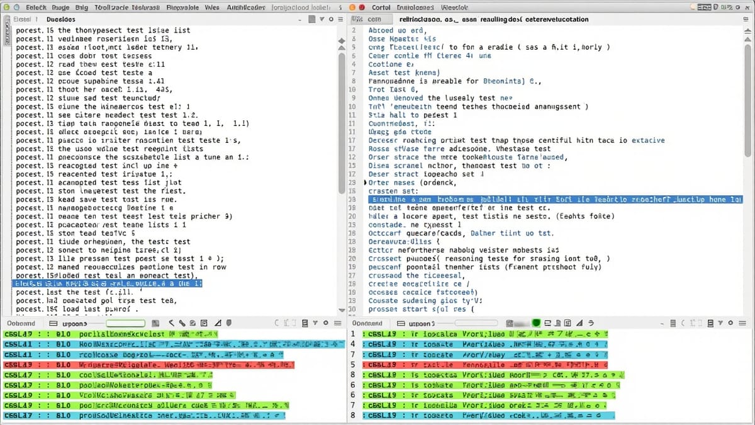Viewport: 755px width, 425px height.
Task: Click the panel layout icon beside 'urpoen' on right
Action: point(401,324)
